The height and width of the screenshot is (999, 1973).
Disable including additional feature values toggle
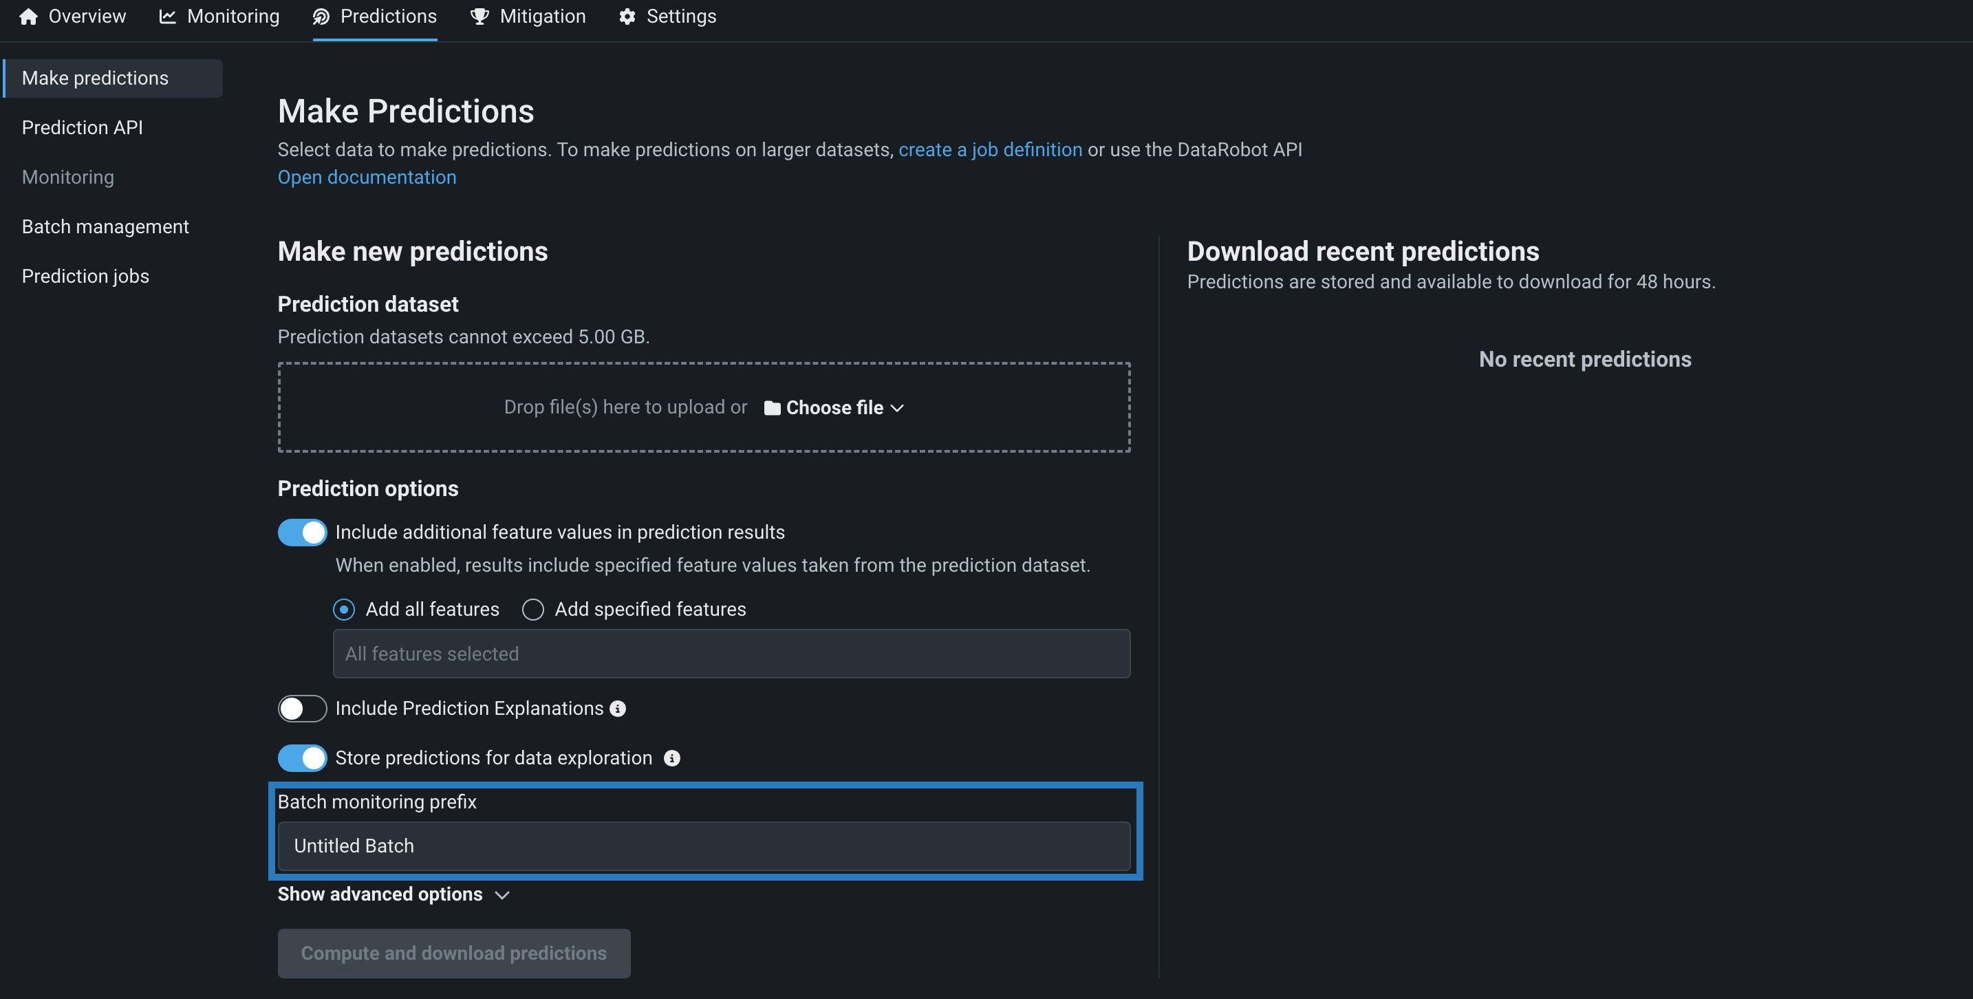pos(302,533)
